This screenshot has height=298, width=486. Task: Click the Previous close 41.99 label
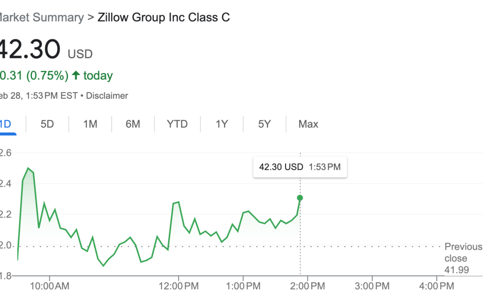463,258
